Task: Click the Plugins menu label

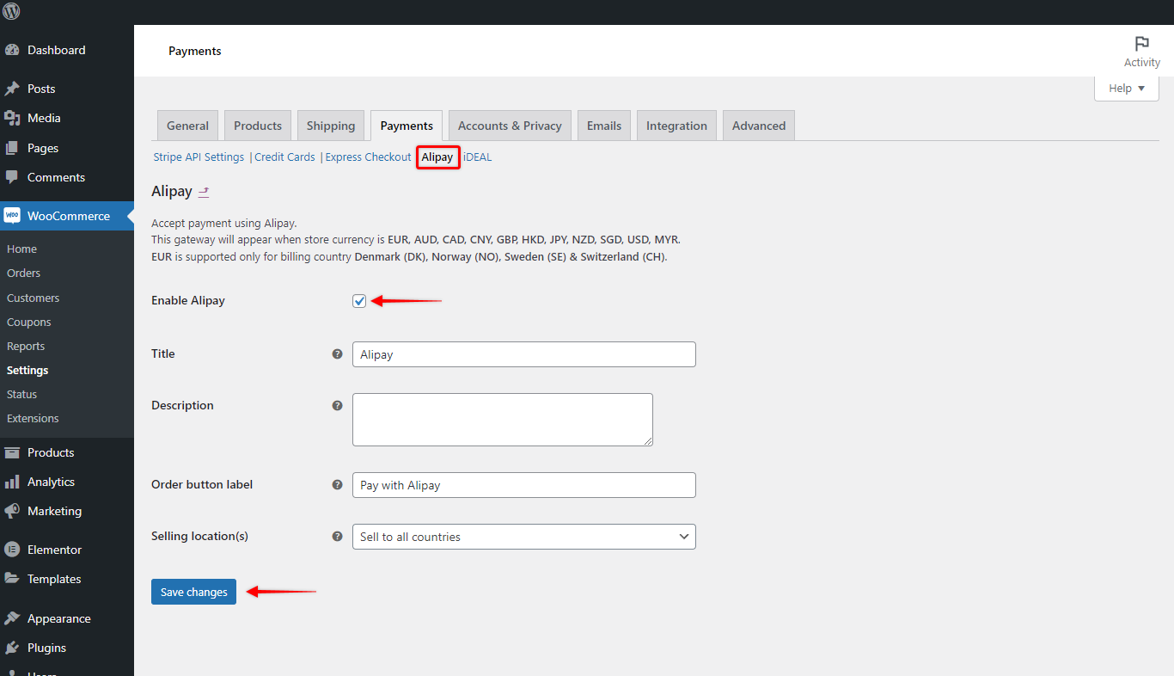Action: click(46, 648)
